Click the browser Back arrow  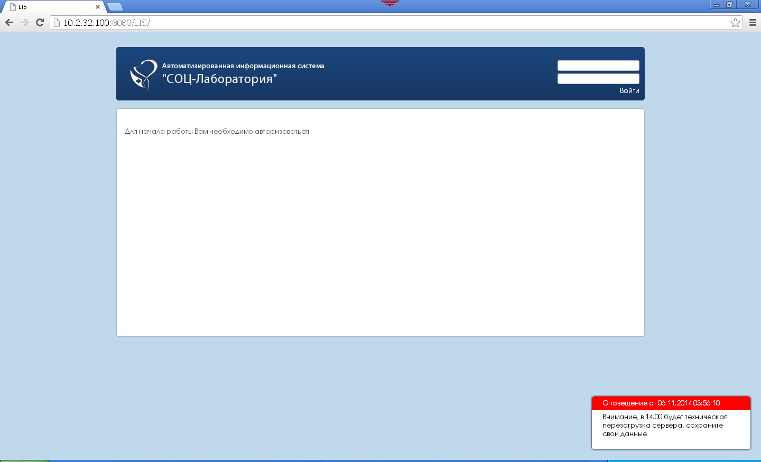[9, 22]
